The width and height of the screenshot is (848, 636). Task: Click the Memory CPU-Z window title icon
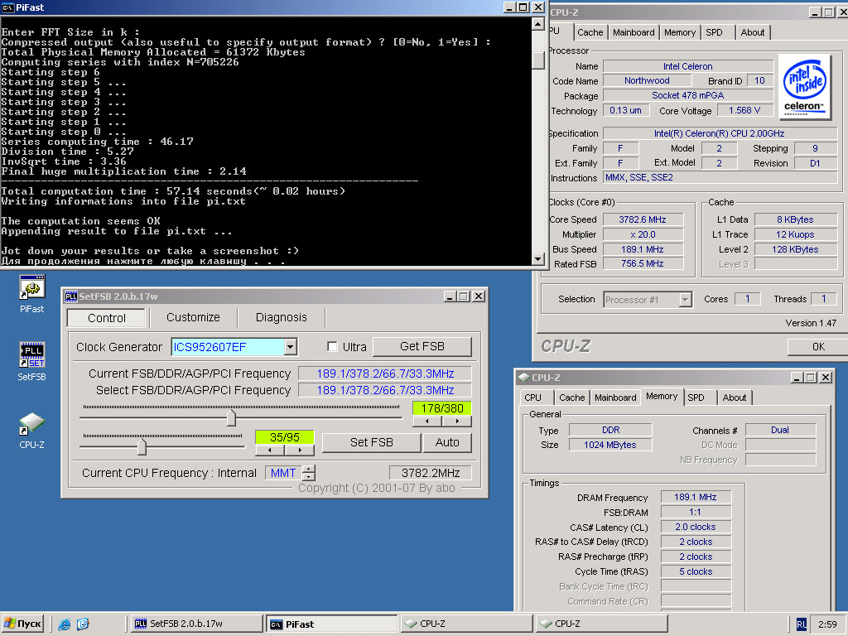523,378
